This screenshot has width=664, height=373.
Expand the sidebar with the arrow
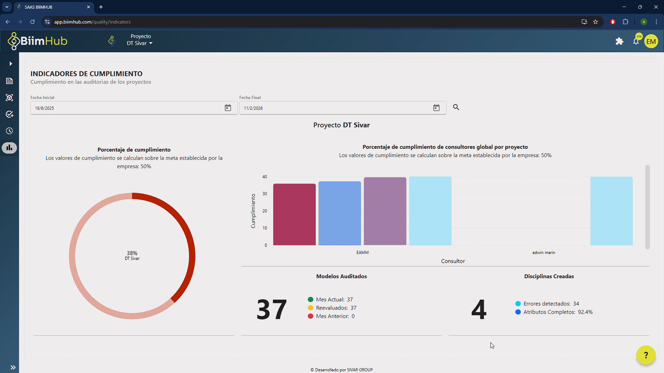[x=10, y=64]
